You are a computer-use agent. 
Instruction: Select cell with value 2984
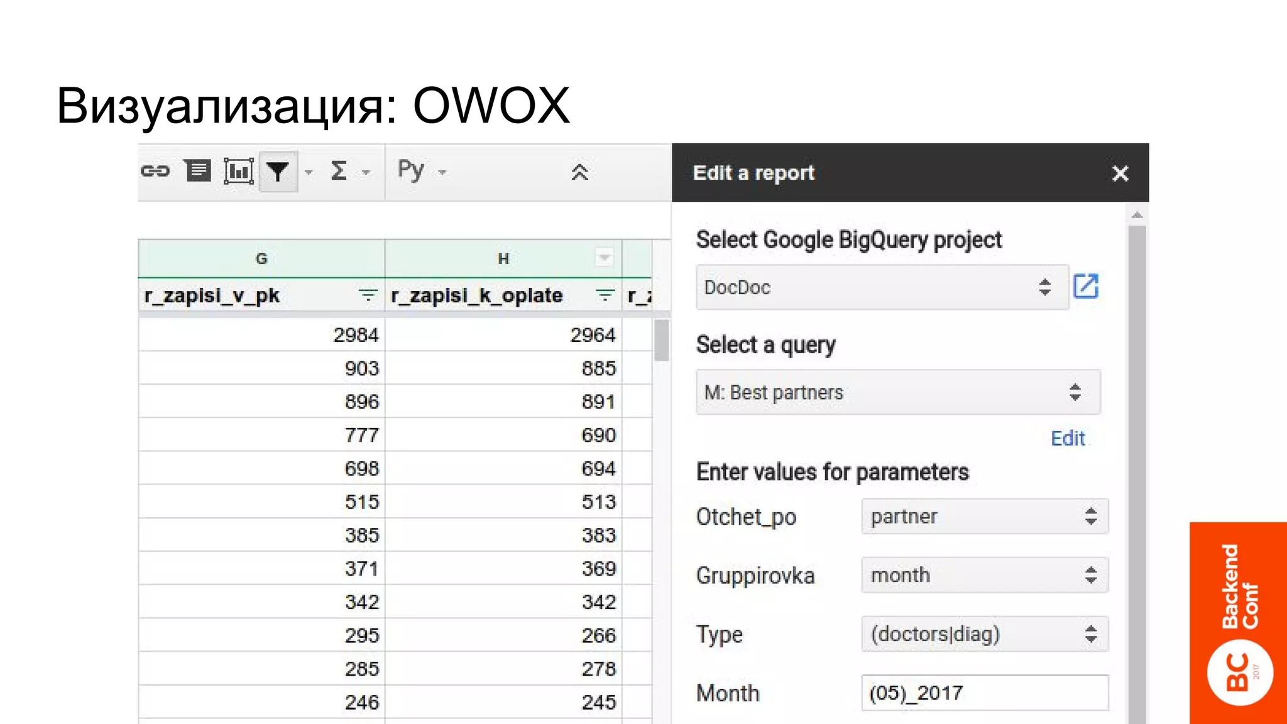[x=261, y=334]
